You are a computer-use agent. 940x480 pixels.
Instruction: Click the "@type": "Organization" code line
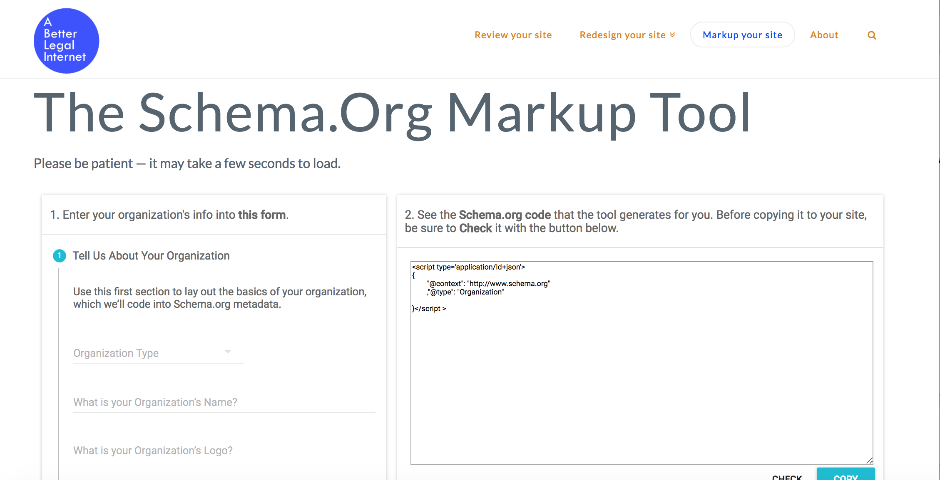[x=465, y=292]
